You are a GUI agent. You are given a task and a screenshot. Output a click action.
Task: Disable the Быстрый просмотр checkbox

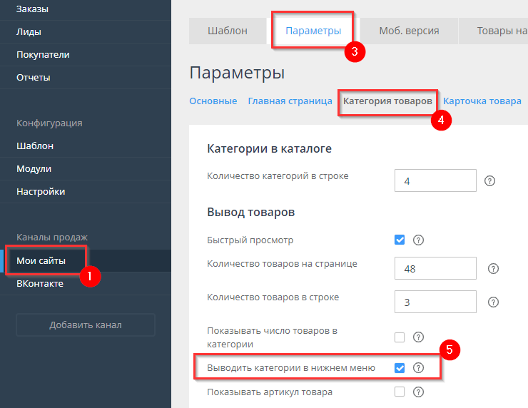click(400, 240)
